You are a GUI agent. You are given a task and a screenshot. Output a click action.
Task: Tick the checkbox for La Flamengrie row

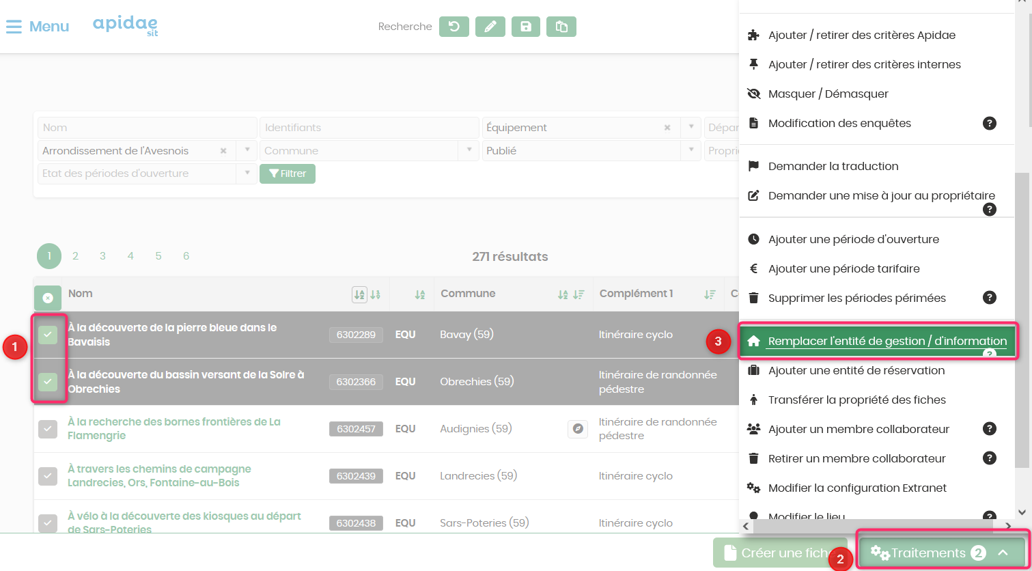48,429
